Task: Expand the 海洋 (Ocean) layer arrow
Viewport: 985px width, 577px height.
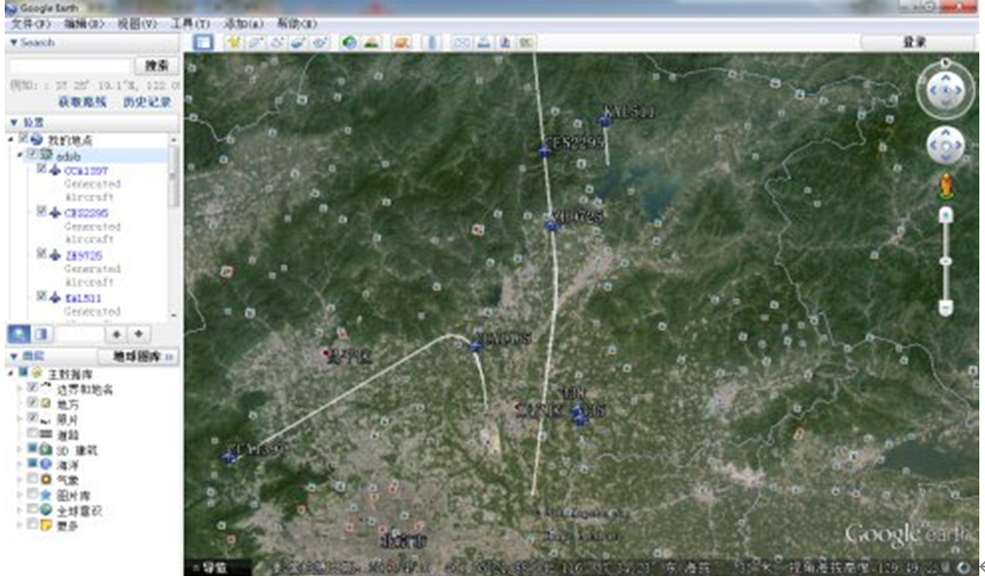Action: [x=20, y=464]
